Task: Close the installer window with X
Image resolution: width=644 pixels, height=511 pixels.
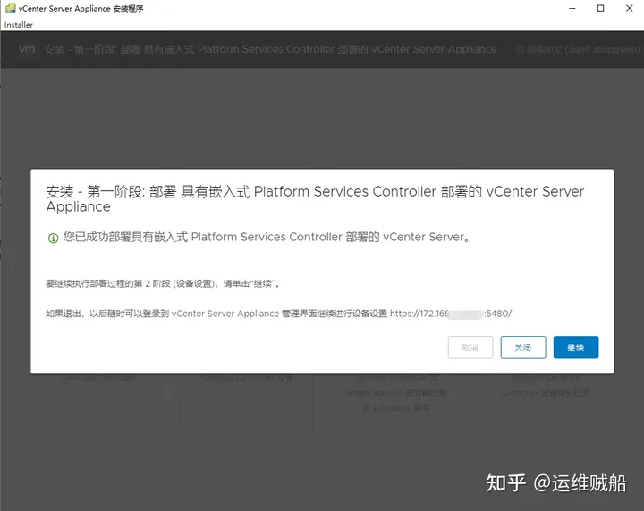Action: click(x=629, y=8)
